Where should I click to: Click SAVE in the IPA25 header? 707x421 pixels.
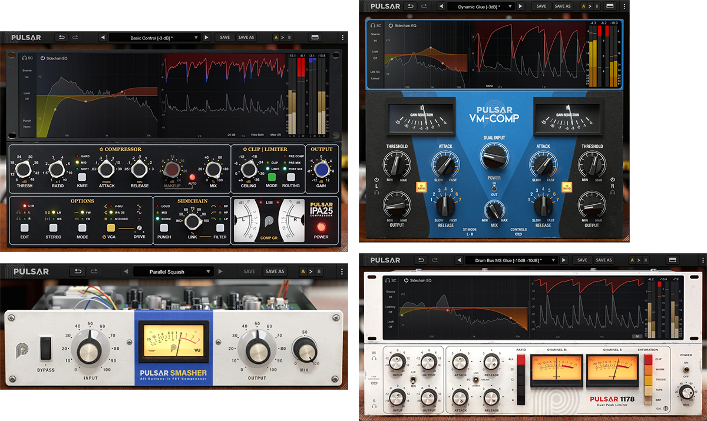click(x=224, y=37)
